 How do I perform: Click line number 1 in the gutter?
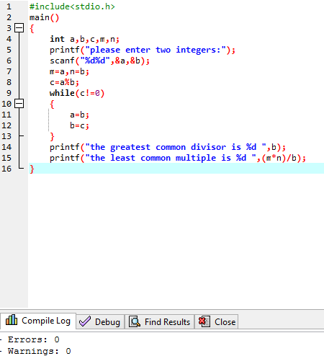(x=9, y=6)
